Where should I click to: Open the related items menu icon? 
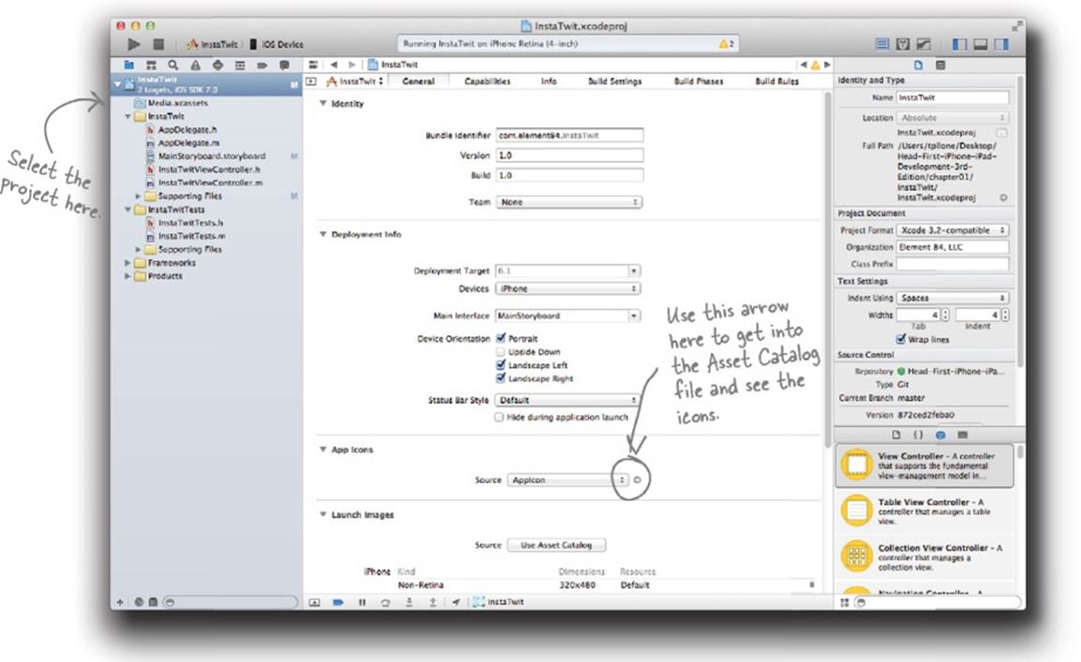click(313, 64)
